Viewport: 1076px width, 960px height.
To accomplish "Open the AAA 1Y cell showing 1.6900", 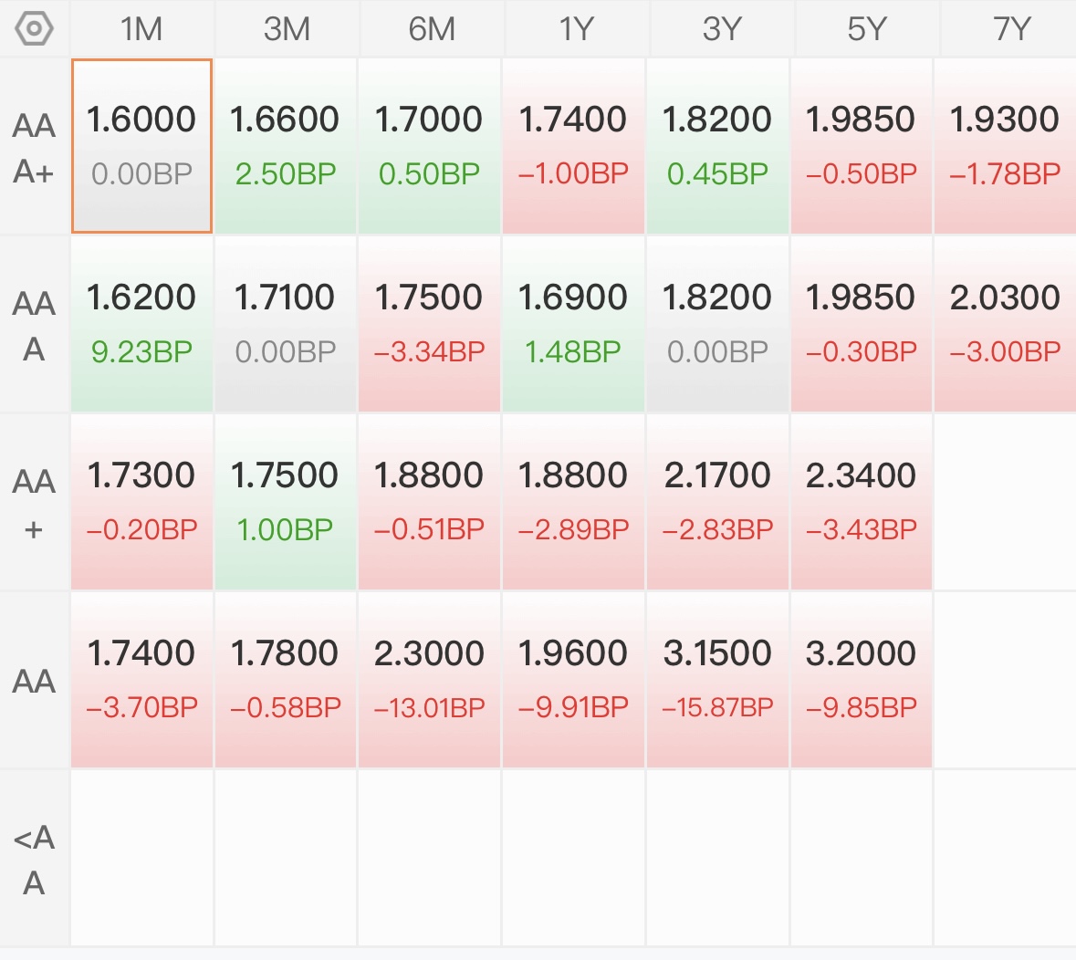I will tap(573, 324).
